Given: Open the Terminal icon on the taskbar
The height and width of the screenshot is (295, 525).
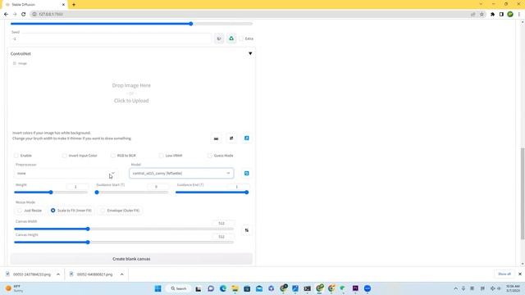Looking at the screenshot, I should pos(308,288).
